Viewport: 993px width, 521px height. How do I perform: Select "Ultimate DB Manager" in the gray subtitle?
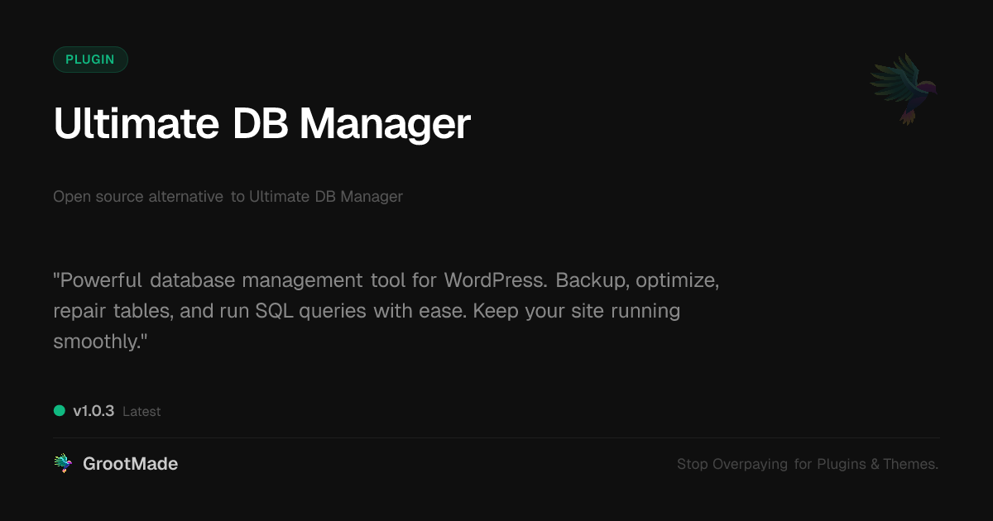click(x=326, y=197)
